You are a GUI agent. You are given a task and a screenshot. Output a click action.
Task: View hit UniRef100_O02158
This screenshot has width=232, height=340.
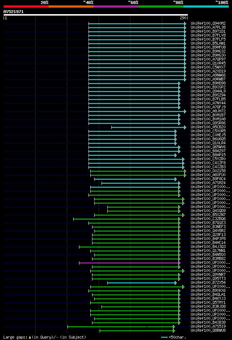coord(208,171)
